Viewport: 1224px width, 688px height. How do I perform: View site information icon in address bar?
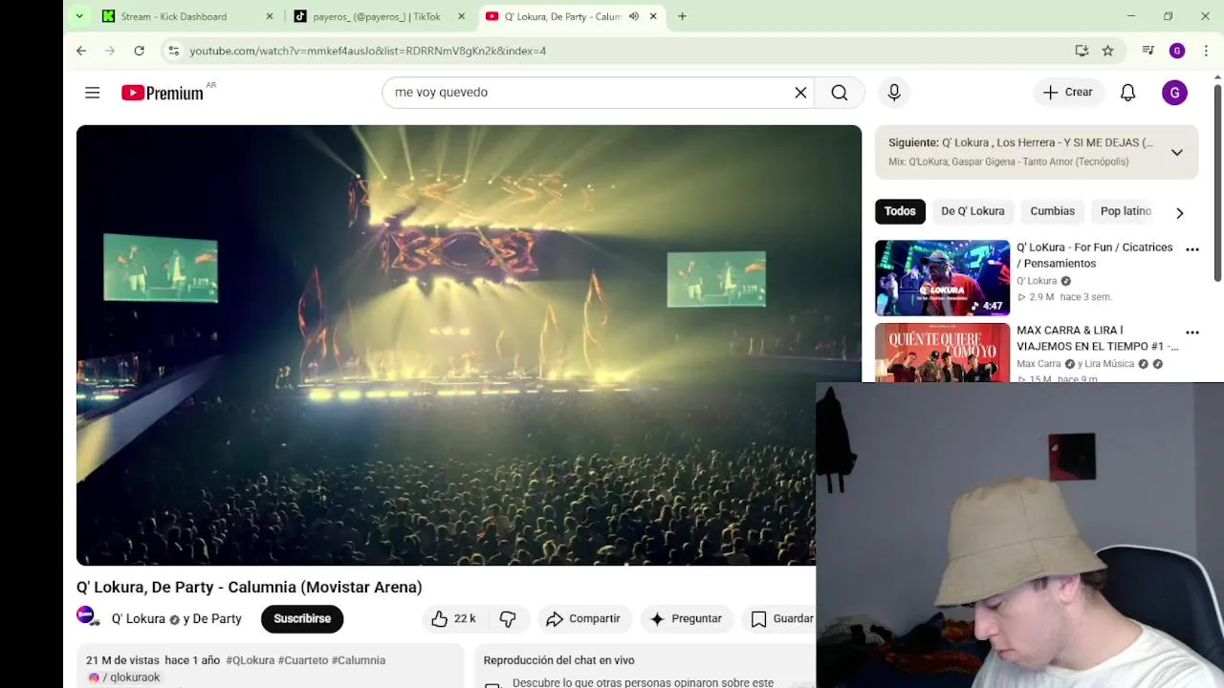(173, 51)
